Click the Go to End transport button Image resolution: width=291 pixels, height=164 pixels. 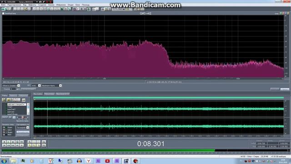(17, 145)
